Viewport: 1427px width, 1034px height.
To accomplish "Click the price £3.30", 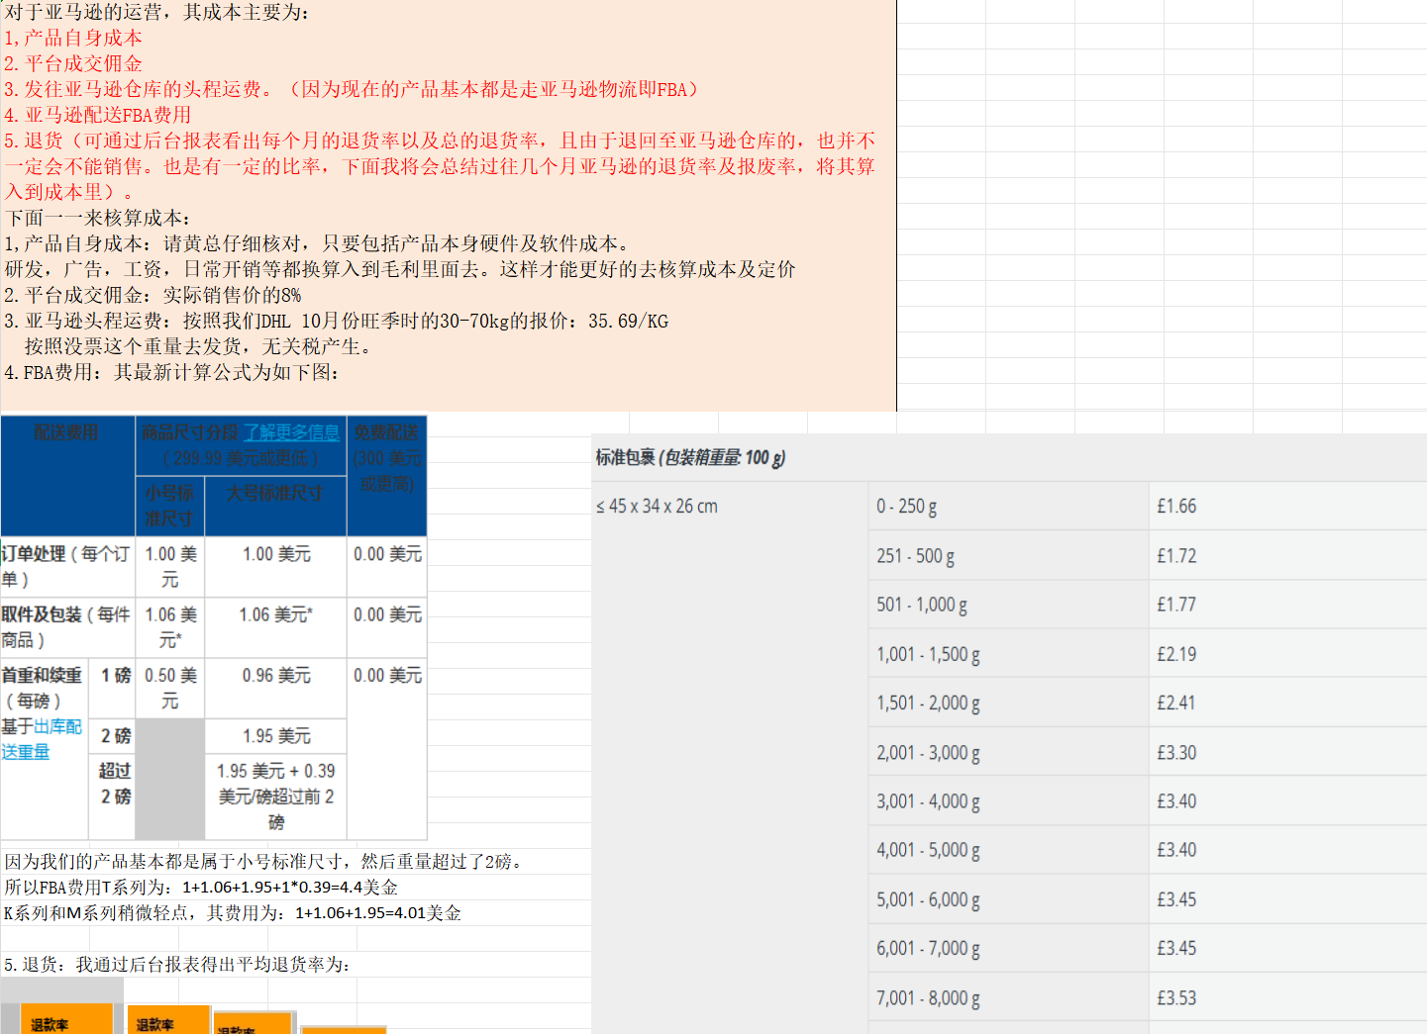I will (x=1176, y=753).
